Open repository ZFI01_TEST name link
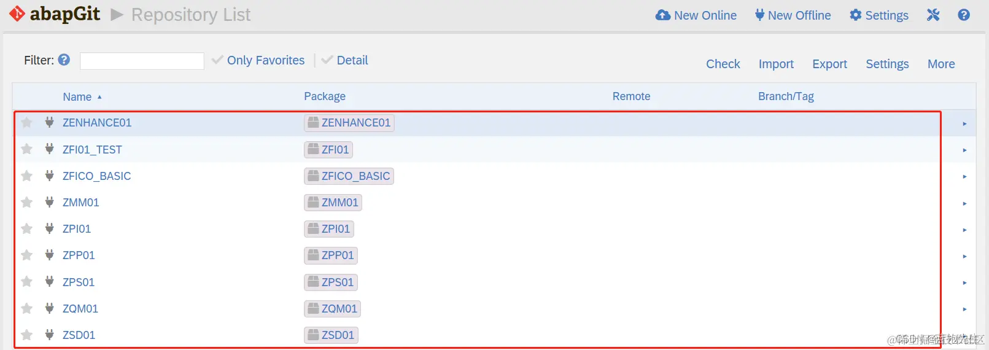This screenshot has width=989, height=350. tap(92, 149)
